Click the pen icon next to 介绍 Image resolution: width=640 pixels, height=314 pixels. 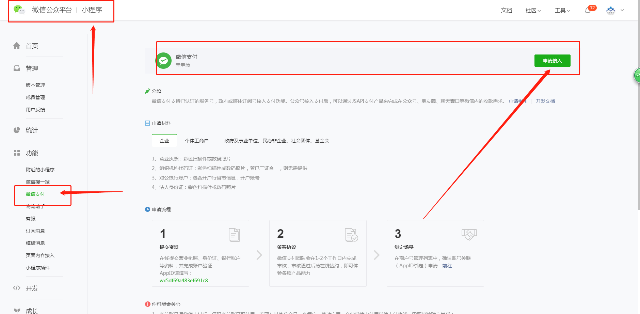point(147,91)
